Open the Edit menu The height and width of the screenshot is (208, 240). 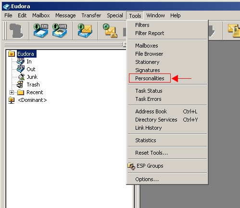[22, 15]
